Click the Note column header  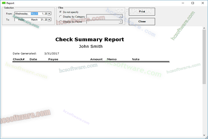(x=136, y=59)
